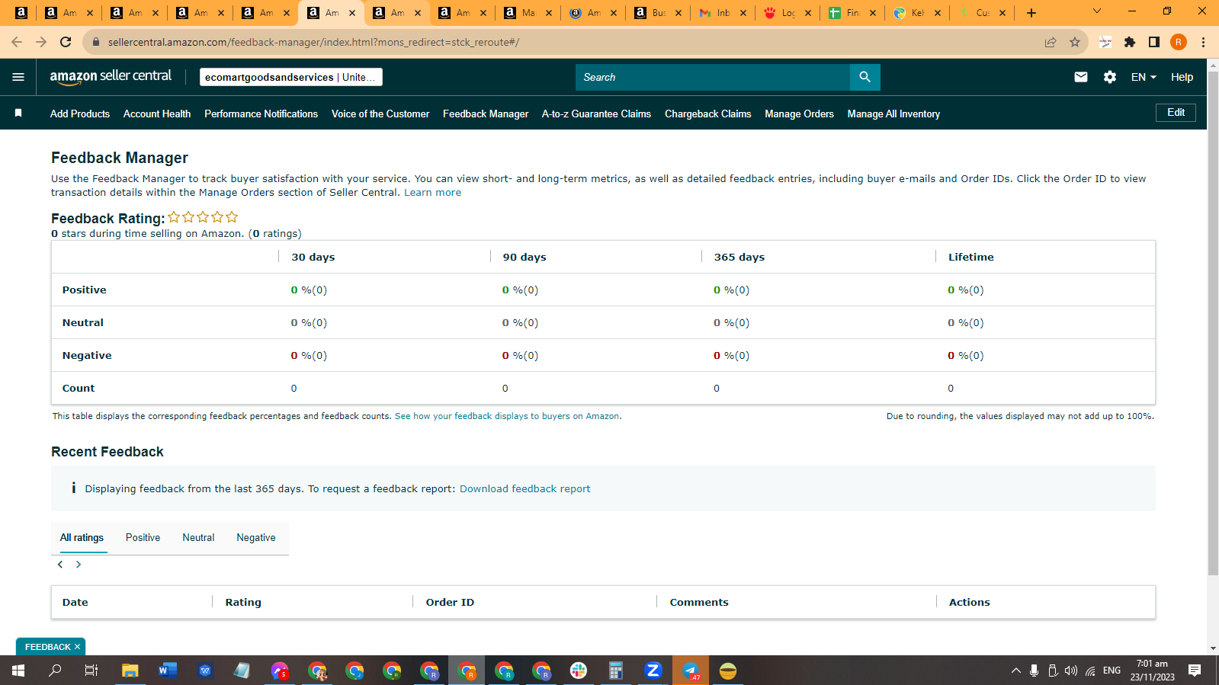The height and width of the screenshot is (685, 1219).
Task: Open the messages envelope icon
Action: (x=1081, y=77)
